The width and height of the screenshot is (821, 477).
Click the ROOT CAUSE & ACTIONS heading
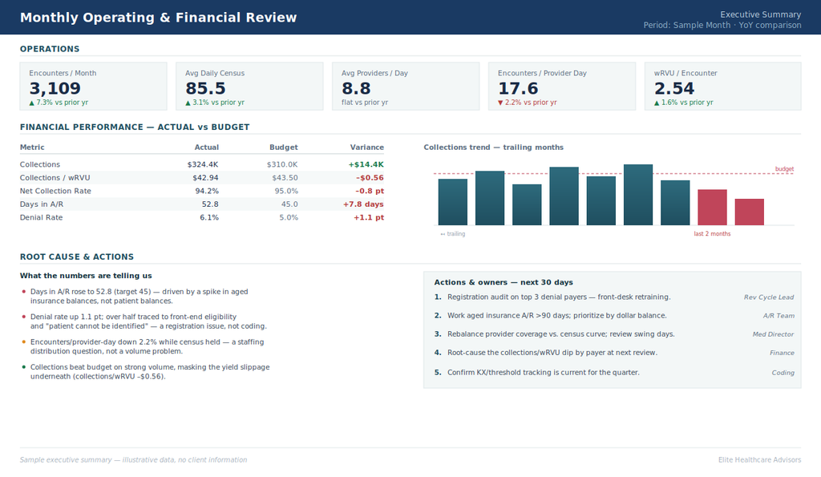[x=77, y=257]
